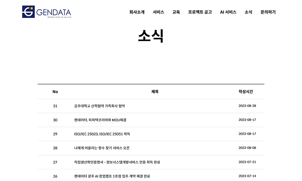Open the ISO/IEC 25023 획득 post
The height and width of the screenshot is (181, 302).
click(102, 134)
